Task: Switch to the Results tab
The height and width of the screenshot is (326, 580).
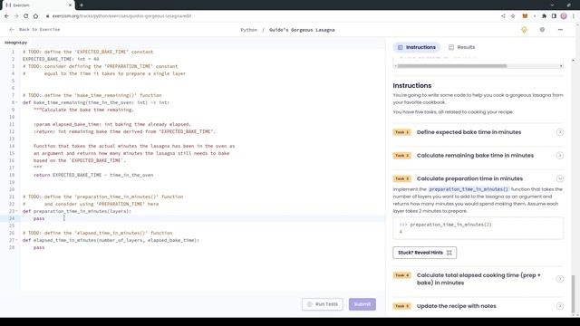Action: tap(461, 47)
